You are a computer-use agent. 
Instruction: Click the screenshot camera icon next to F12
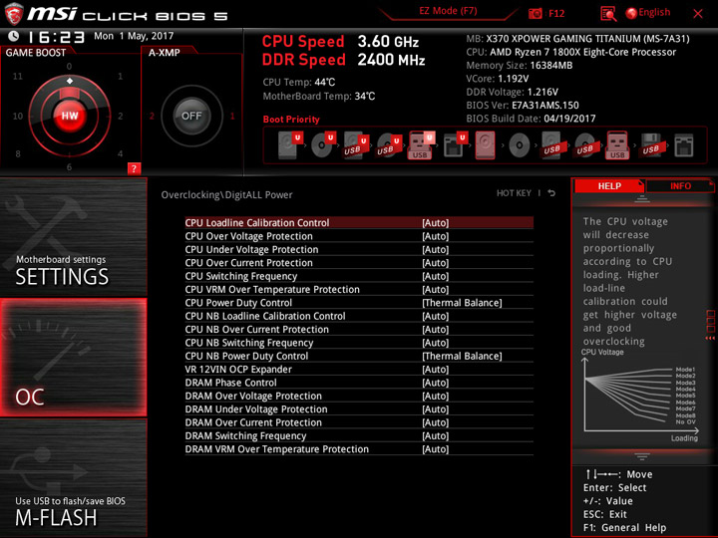pyautogui.click(x=536, y=14)
